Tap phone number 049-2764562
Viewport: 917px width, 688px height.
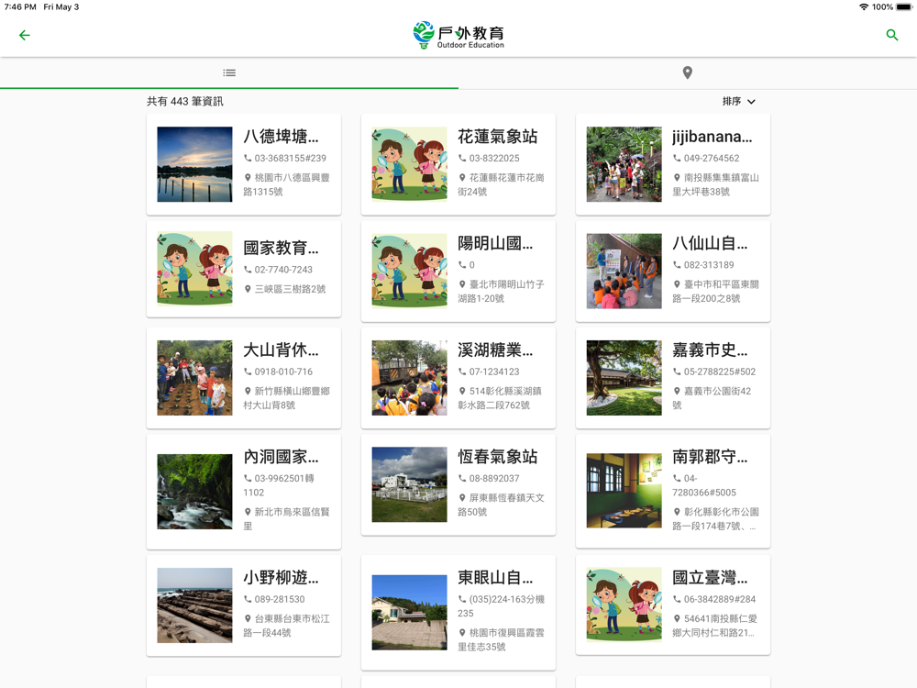coord(712,158)
